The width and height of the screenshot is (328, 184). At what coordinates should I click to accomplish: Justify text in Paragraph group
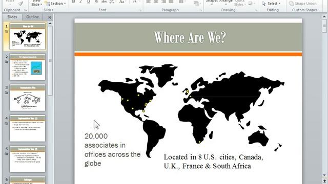pyautogui.click(x=171, y=2)
